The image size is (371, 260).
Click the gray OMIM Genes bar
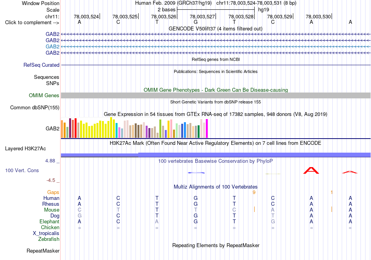coord(216,95)
